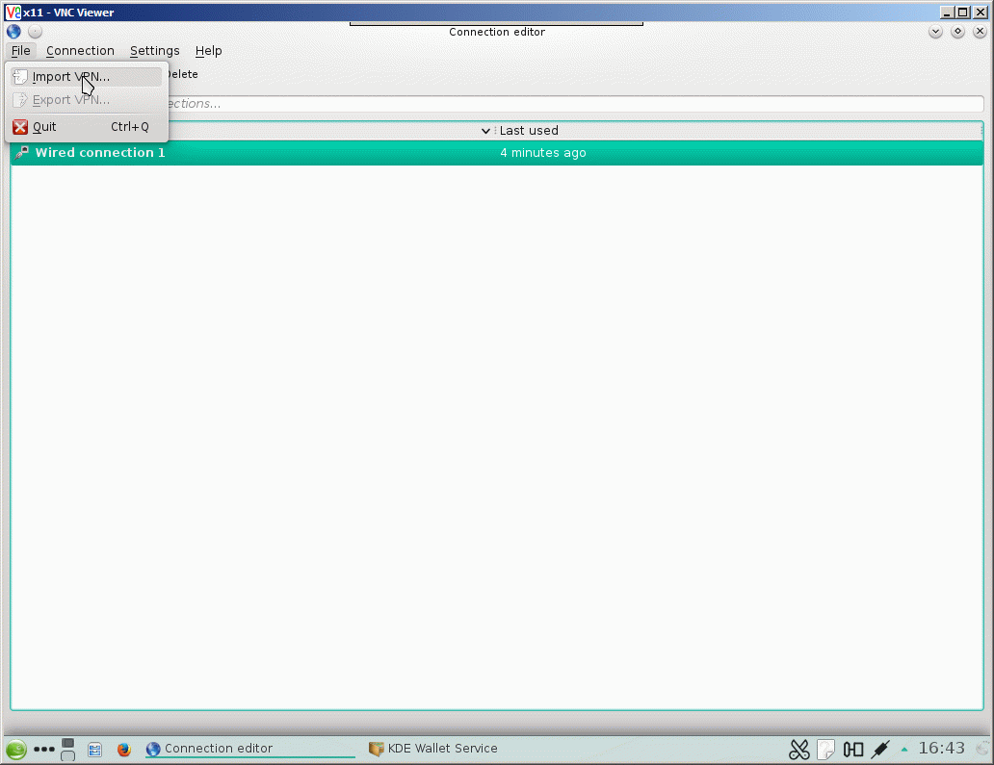Open the File menu

21,51
